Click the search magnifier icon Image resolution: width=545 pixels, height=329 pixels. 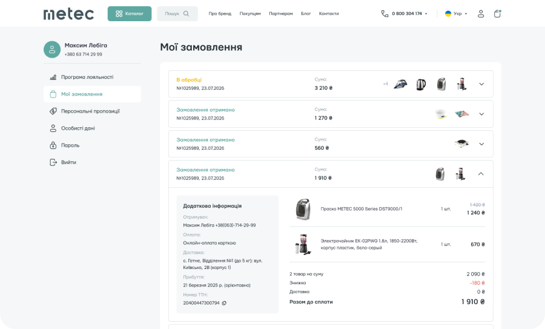(187, 13)
